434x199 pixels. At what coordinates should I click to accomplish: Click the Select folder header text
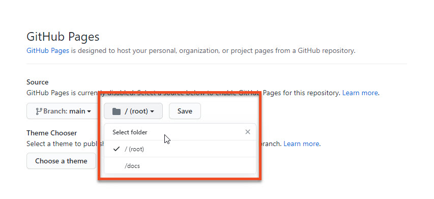130,132
